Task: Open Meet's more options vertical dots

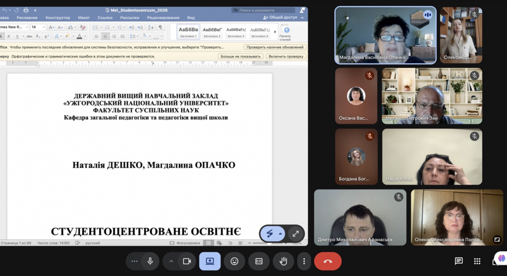Action: [304, 261]
